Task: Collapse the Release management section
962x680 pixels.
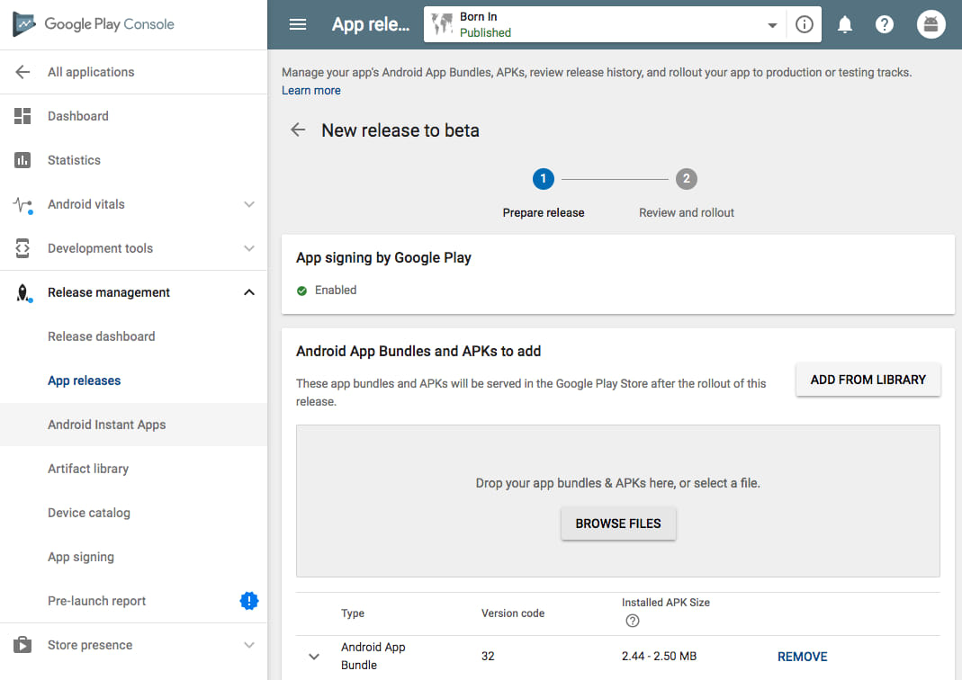Action: point(249,292)
